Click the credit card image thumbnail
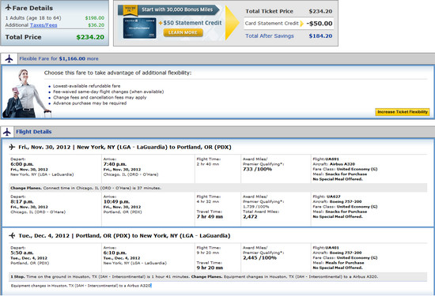This screenshot has width=435, height=296. pyautogui.click(x=139, y=28)
